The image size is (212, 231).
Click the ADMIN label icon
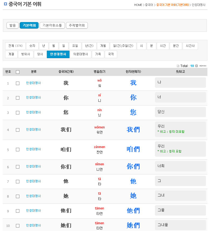[203, 66]
